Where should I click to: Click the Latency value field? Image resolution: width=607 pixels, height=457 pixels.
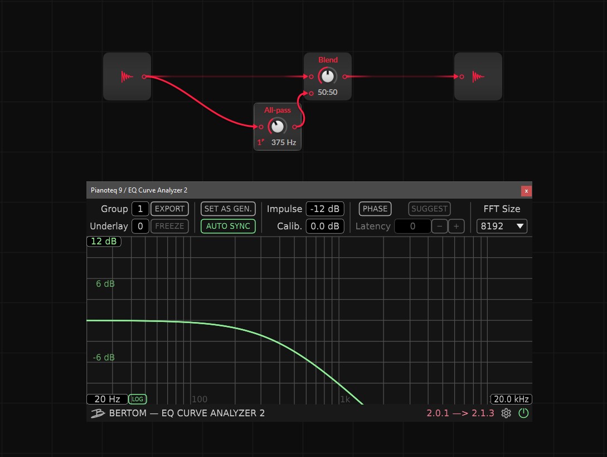pos(412,226)
